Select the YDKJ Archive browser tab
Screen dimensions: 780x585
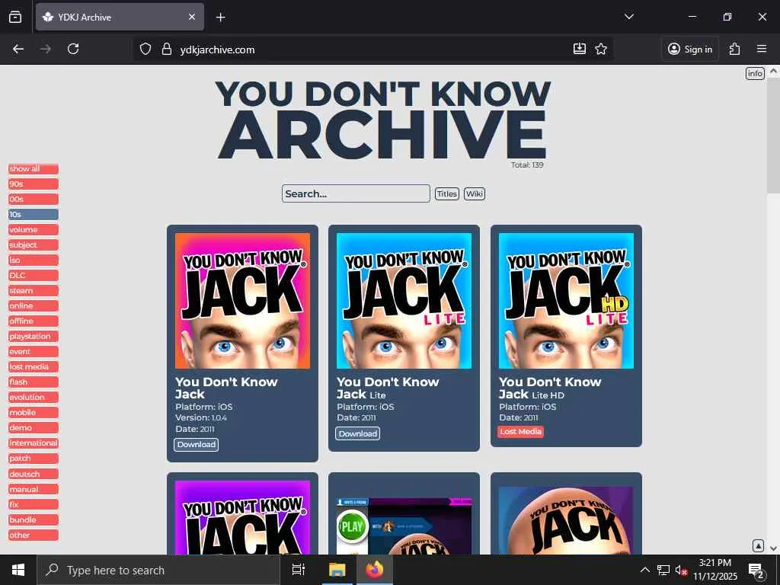(120, 17)
